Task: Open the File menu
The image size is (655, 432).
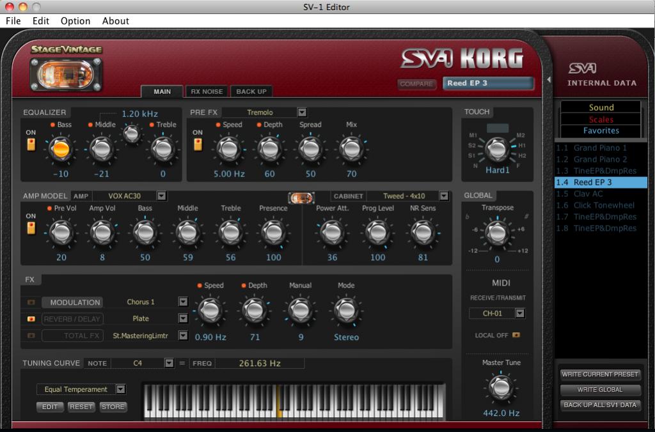Action: [13, 21]
